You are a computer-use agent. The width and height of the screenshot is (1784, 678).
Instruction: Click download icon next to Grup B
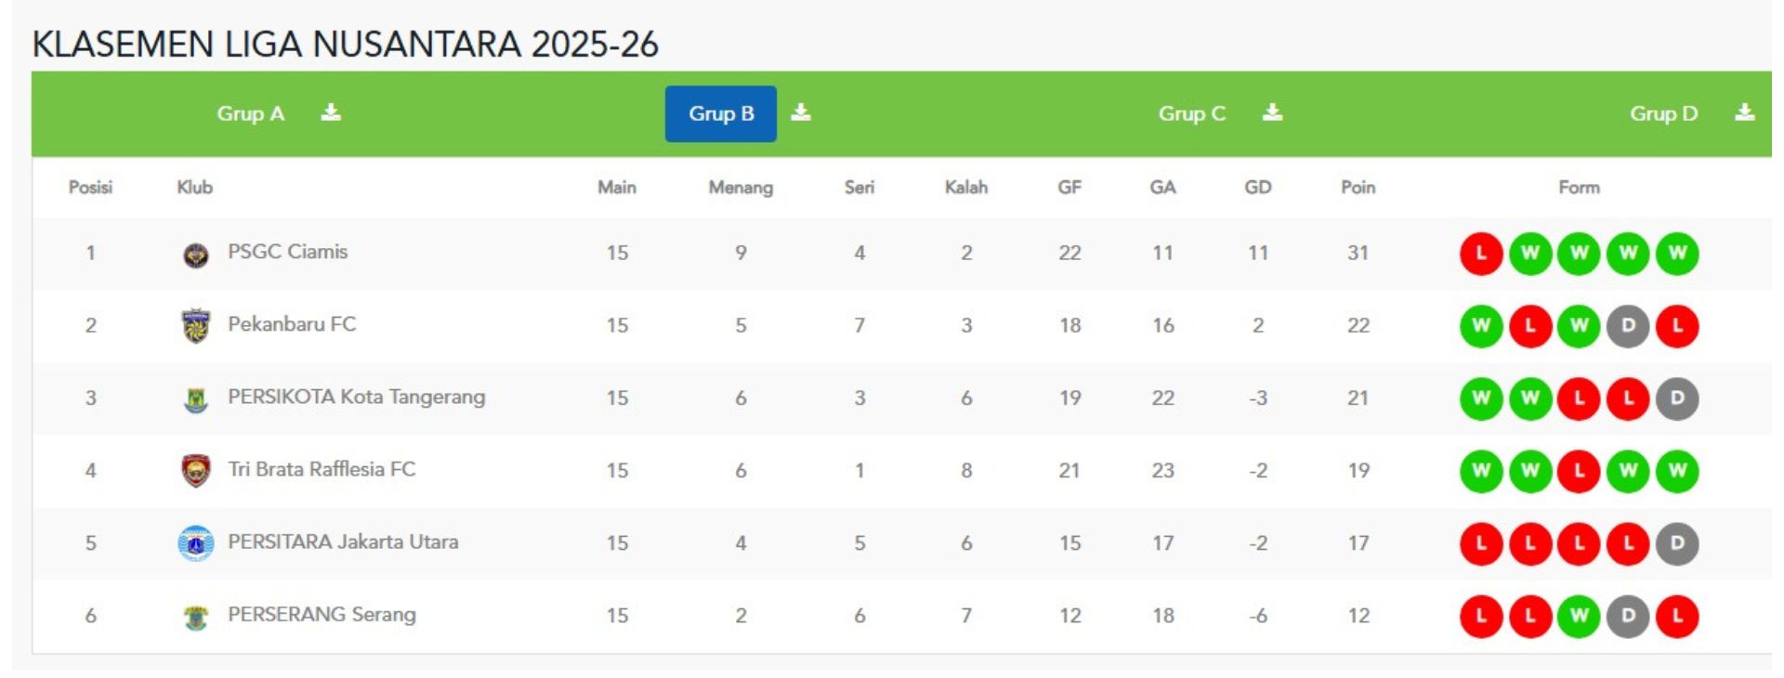click(x=801, y=113)
